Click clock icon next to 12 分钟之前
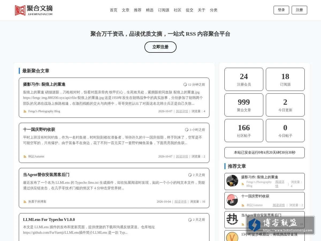This screenshot has height=241, width=321. pos(185,85)
